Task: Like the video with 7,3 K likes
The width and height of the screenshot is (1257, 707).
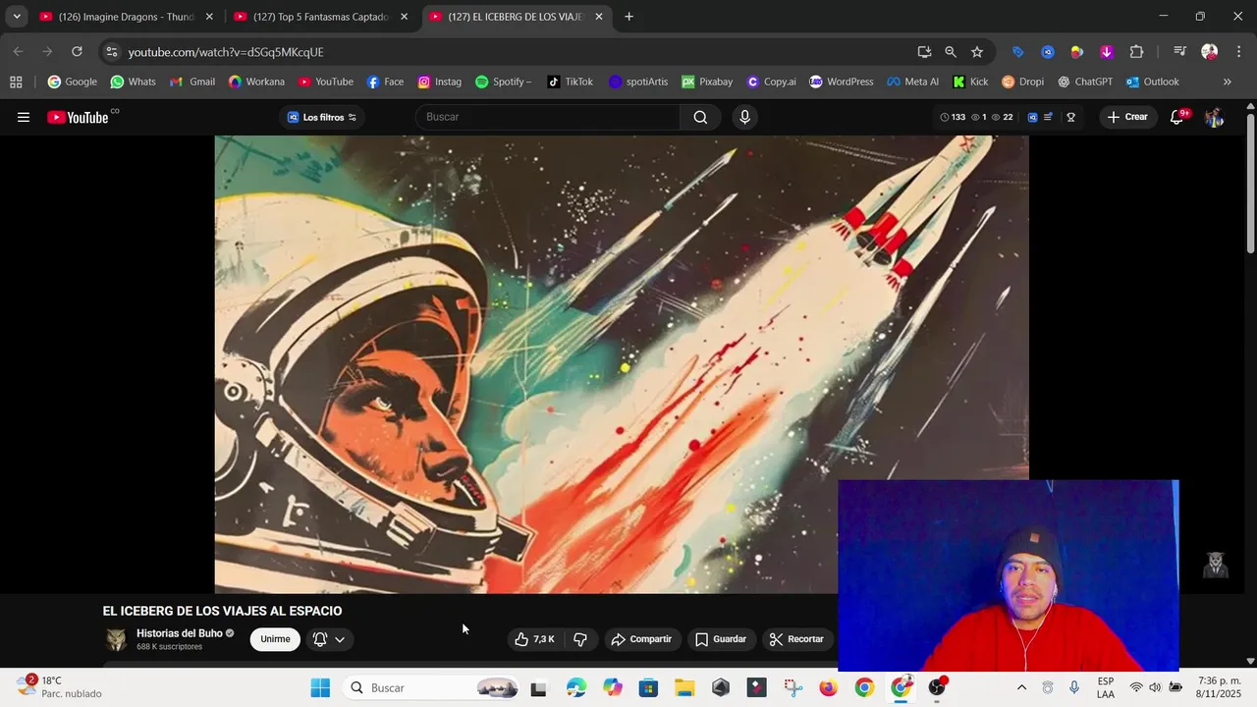Action: [534, 639]
